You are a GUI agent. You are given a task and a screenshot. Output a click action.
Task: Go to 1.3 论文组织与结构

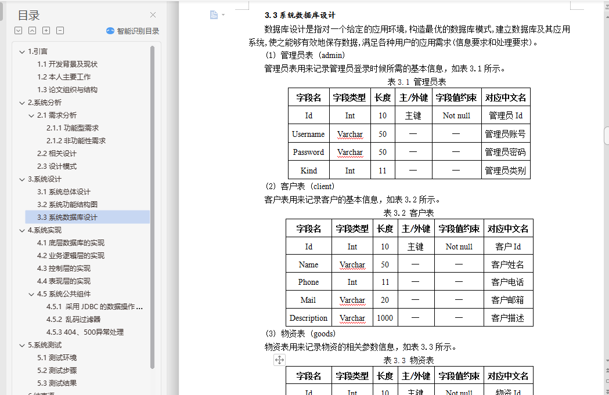(67, 90)
